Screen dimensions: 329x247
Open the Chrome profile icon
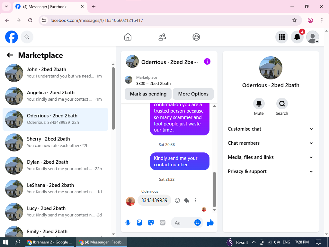(310, 20)
